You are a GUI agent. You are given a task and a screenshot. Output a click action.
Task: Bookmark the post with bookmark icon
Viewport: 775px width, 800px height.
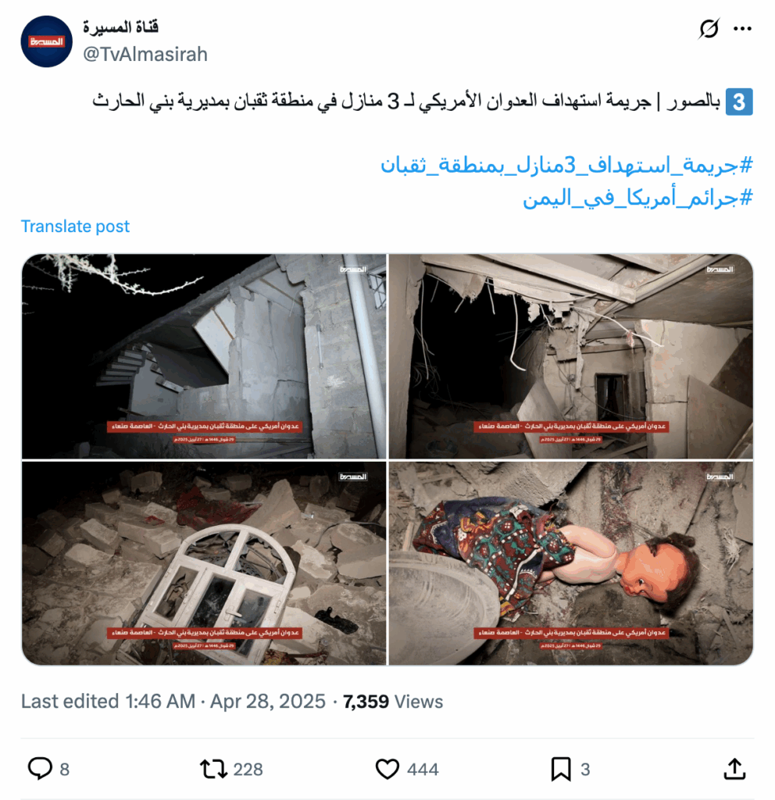tap(561, 769)
